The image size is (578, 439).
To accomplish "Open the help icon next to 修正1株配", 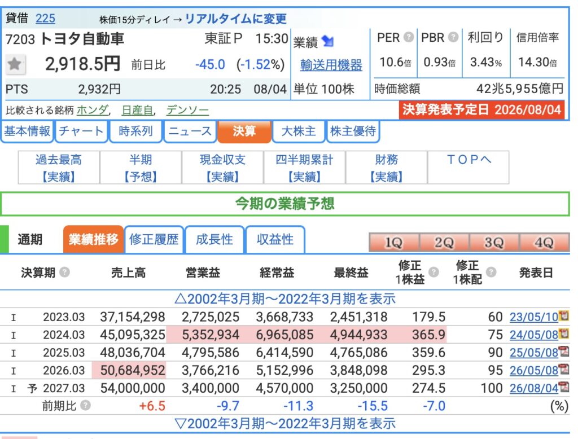I will [x=491, y=272].
